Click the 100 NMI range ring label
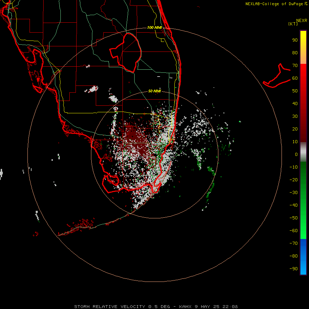 [x=154, y=27]
